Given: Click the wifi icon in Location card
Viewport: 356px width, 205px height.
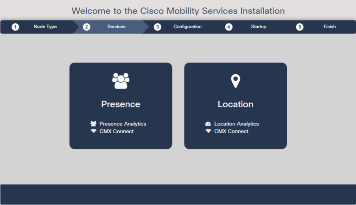Looking at the screenshot, I should click(x=208, y=131).
